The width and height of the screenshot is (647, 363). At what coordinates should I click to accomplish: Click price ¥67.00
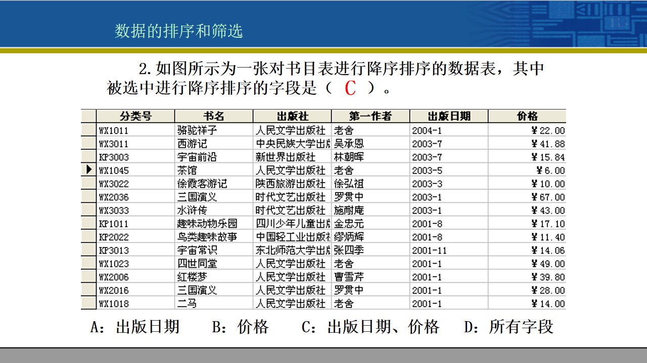[548, 197]
